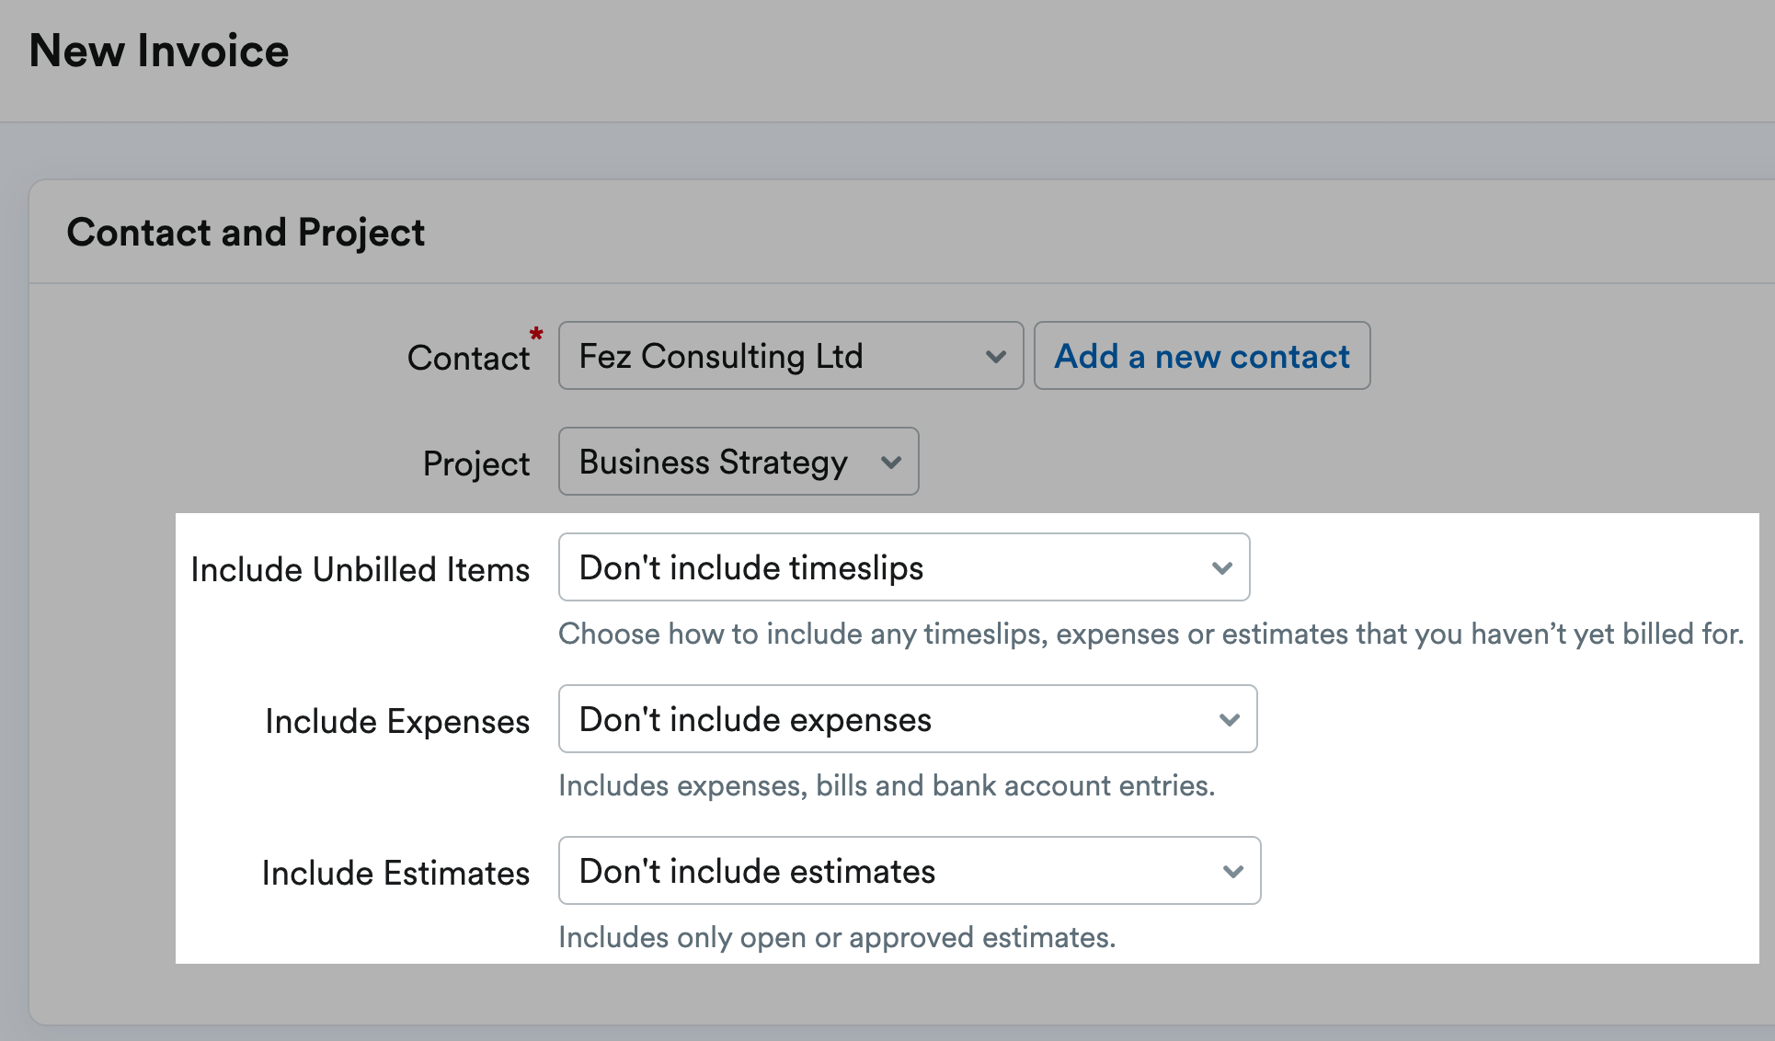This screenshot has width=1775, height=1041.
Task: Open the Project dropdown chevron
Action: pyautogui.click(x=889, y=463)
